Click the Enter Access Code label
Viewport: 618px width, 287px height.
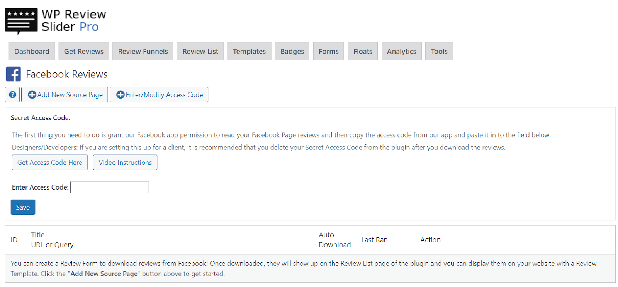(40, 187)
